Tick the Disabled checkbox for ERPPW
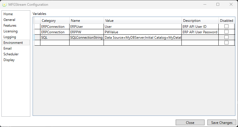 [x=226, y=32]
